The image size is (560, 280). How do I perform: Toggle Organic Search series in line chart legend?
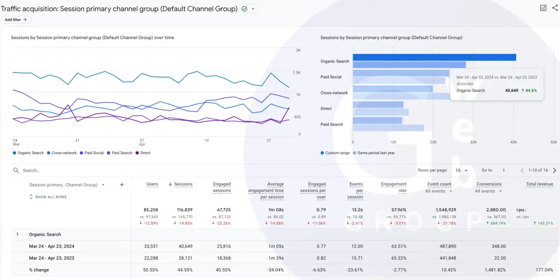pyautogui.click(x=28, y=153)
